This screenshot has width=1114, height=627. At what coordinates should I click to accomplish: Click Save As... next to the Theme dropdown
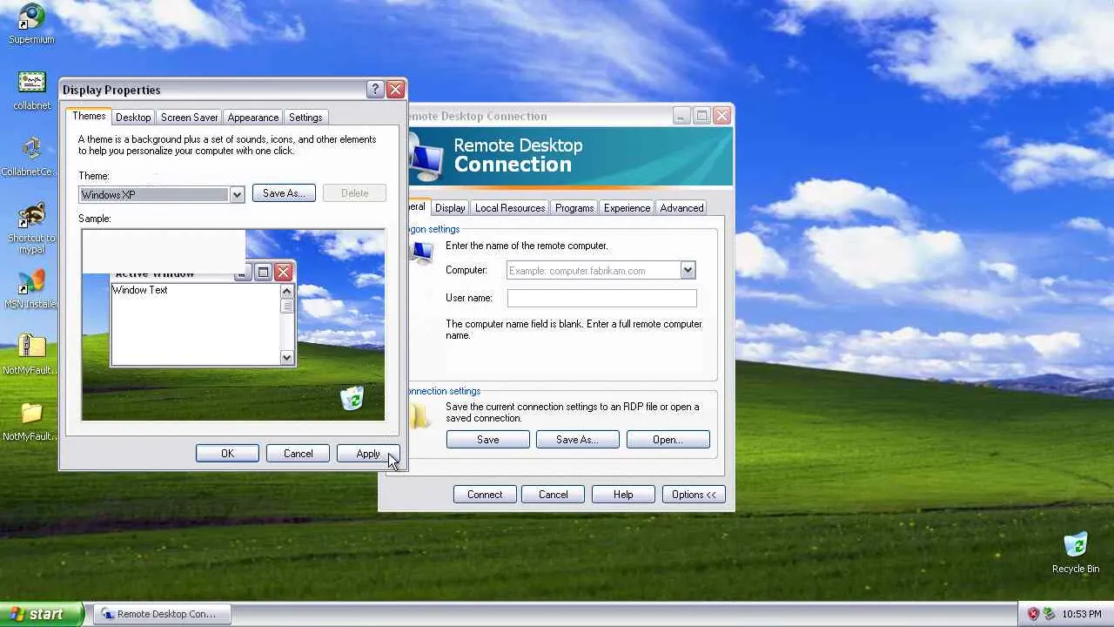click(284, 193)
